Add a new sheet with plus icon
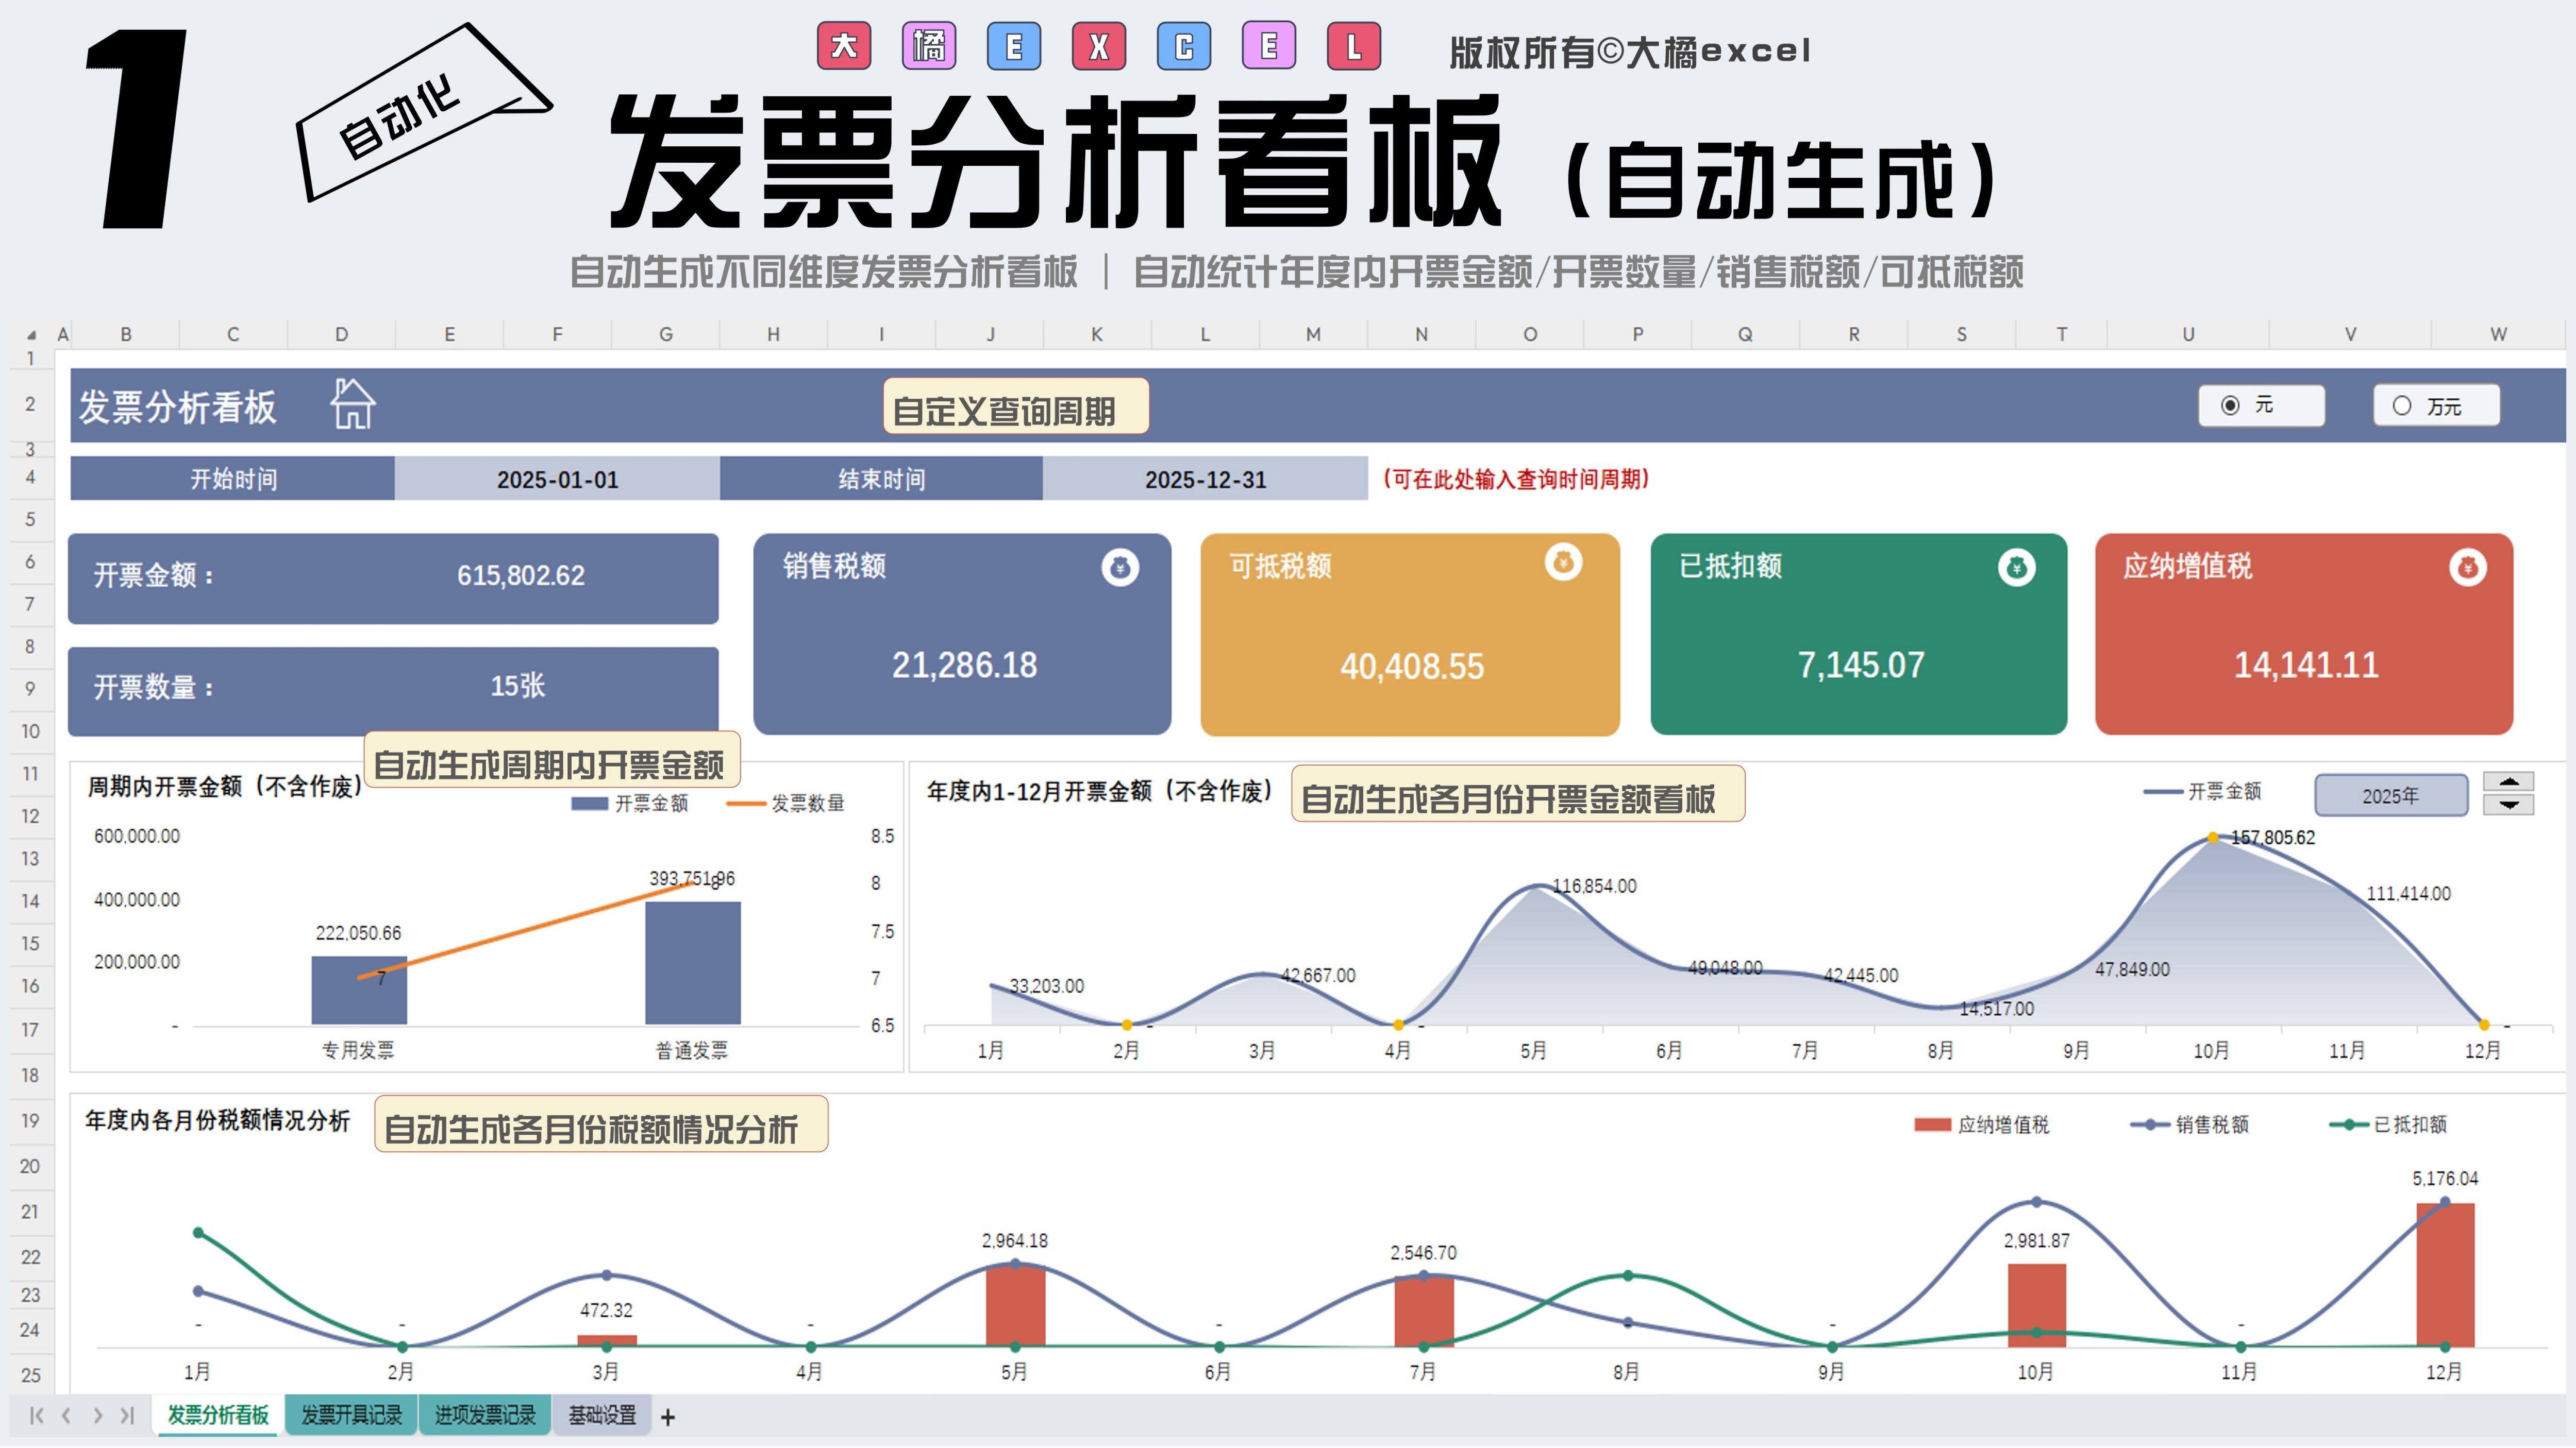Screen dimensions: 2576x1448 [668, 1417]
